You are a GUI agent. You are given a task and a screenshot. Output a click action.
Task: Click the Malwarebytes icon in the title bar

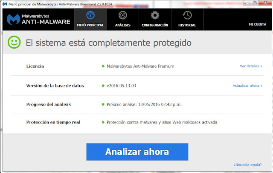[5, 4]
